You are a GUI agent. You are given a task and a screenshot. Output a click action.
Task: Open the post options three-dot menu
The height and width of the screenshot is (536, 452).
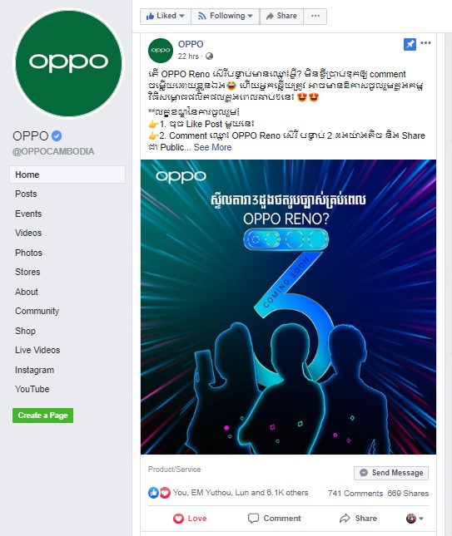(x=425, y=42)
